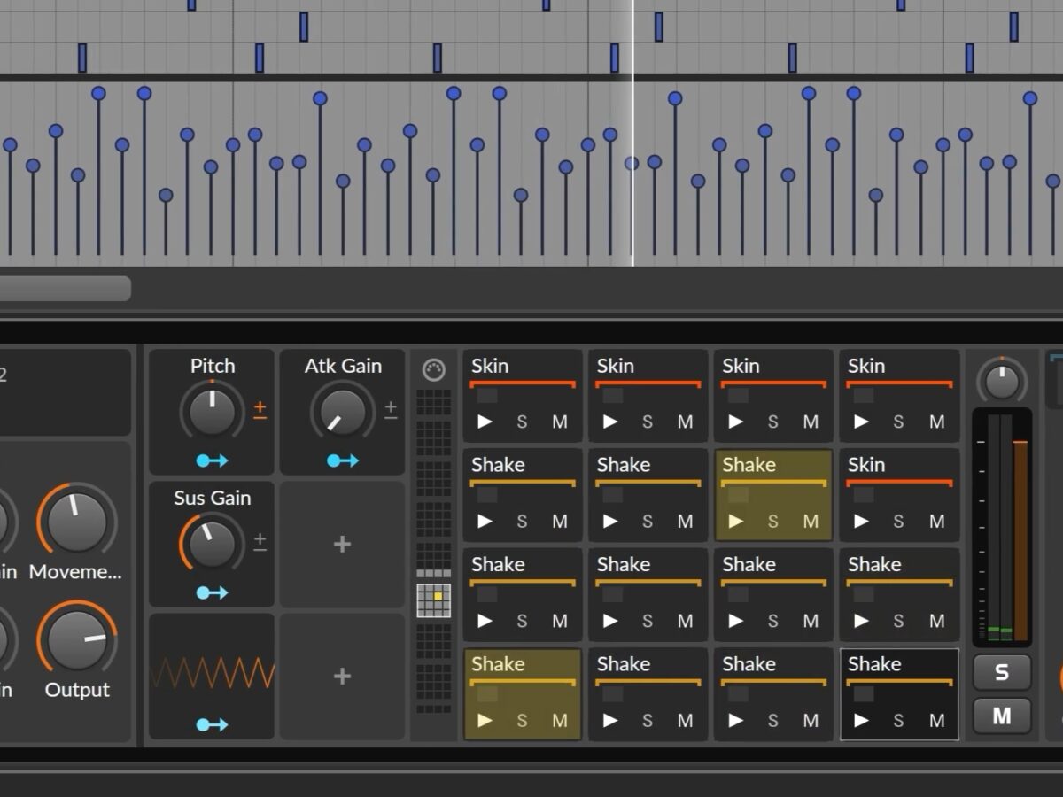The height and width of the screenshot is (797, 1063).
Task: Click the Output knob
Action: tap(77, 639)
